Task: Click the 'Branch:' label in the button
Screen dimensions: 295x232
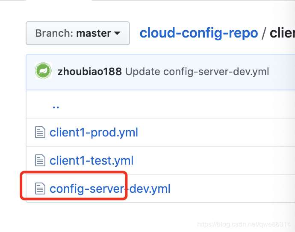Action: 54,33
